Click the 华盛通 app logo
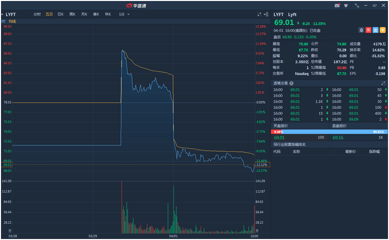389x240 pixels. 136,5
